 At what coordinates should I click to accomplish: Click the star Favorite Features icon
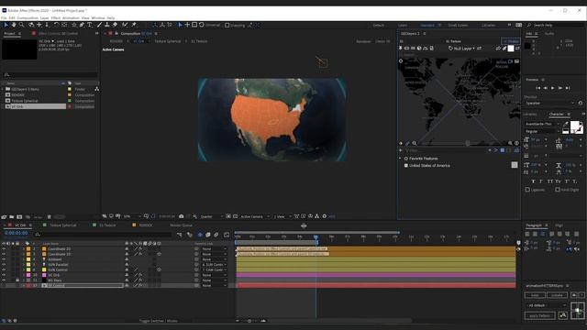pos(406,159)
